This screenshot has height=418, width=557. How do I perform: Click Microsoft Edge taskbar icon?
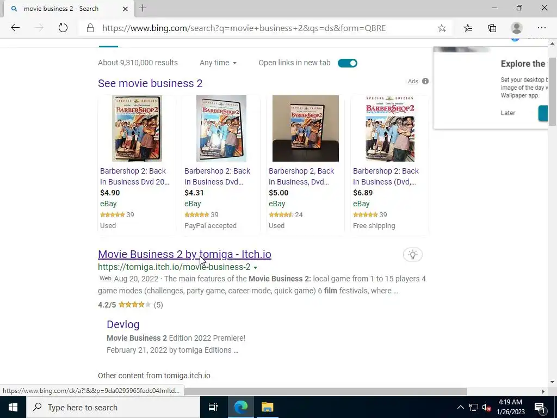240,407
